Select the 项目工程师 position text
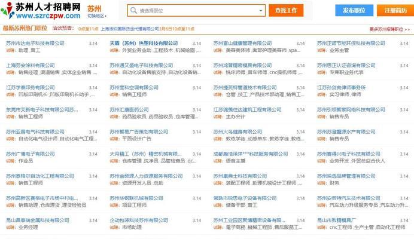The image size is (414, 239). point(134,205)
